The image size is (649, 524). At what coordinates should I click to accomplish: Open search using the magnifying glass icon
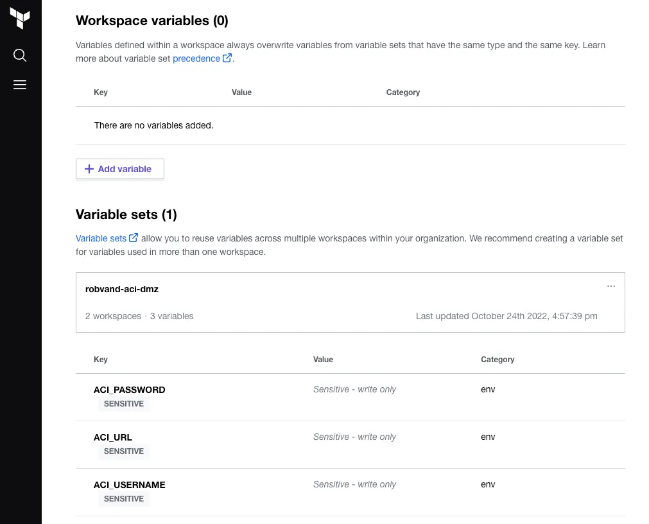pos(20,55)
